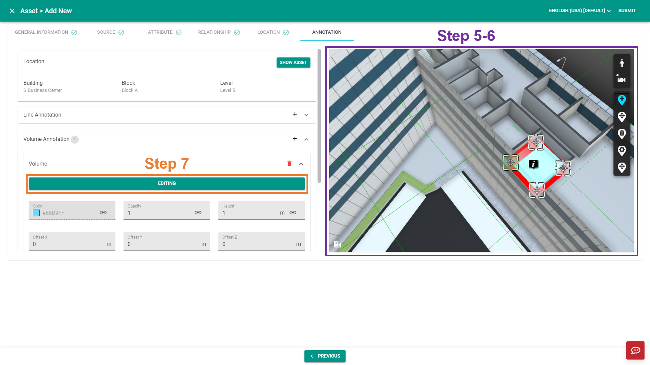Click the Block A value
Viewport: 650px width, 365px height.
[x=130, y=91]
